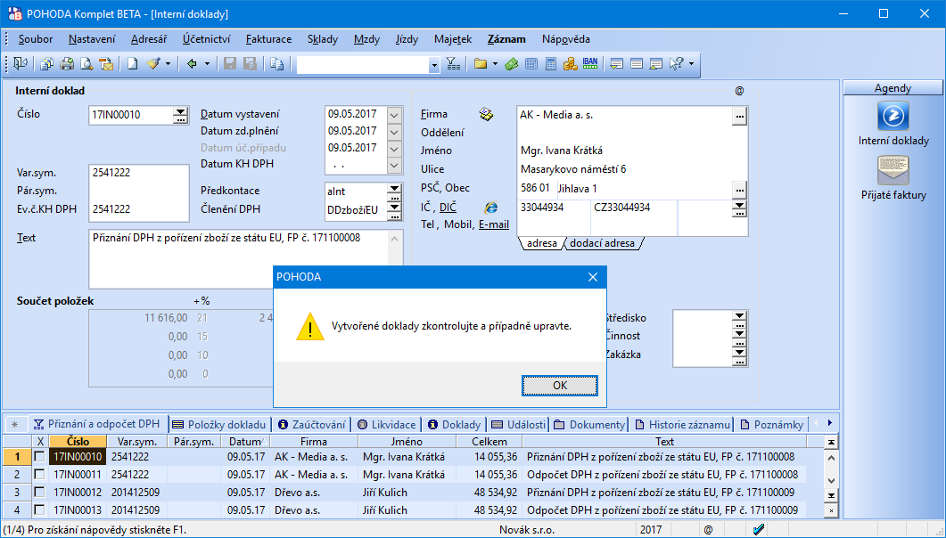This screenshot has height=538, width=946.
Task: Click the duplicate record toolbar icon
Action: (277, 64)
